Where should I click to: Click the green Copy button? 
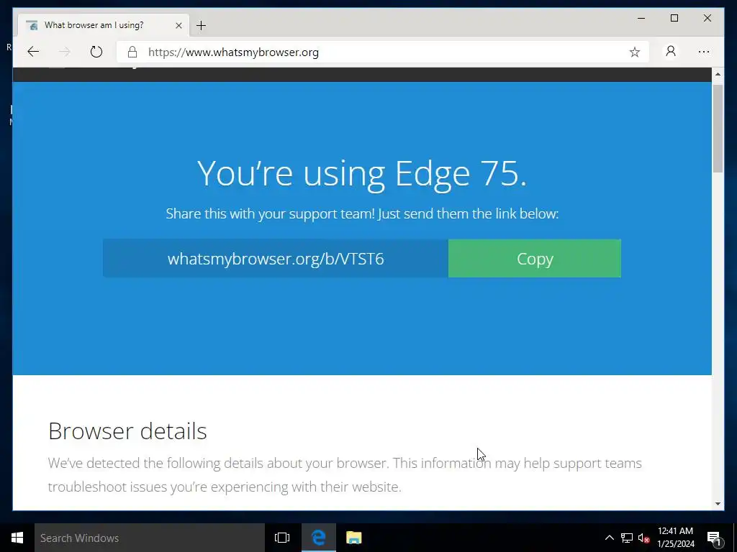pyautogui.click(x=535, y=259)
